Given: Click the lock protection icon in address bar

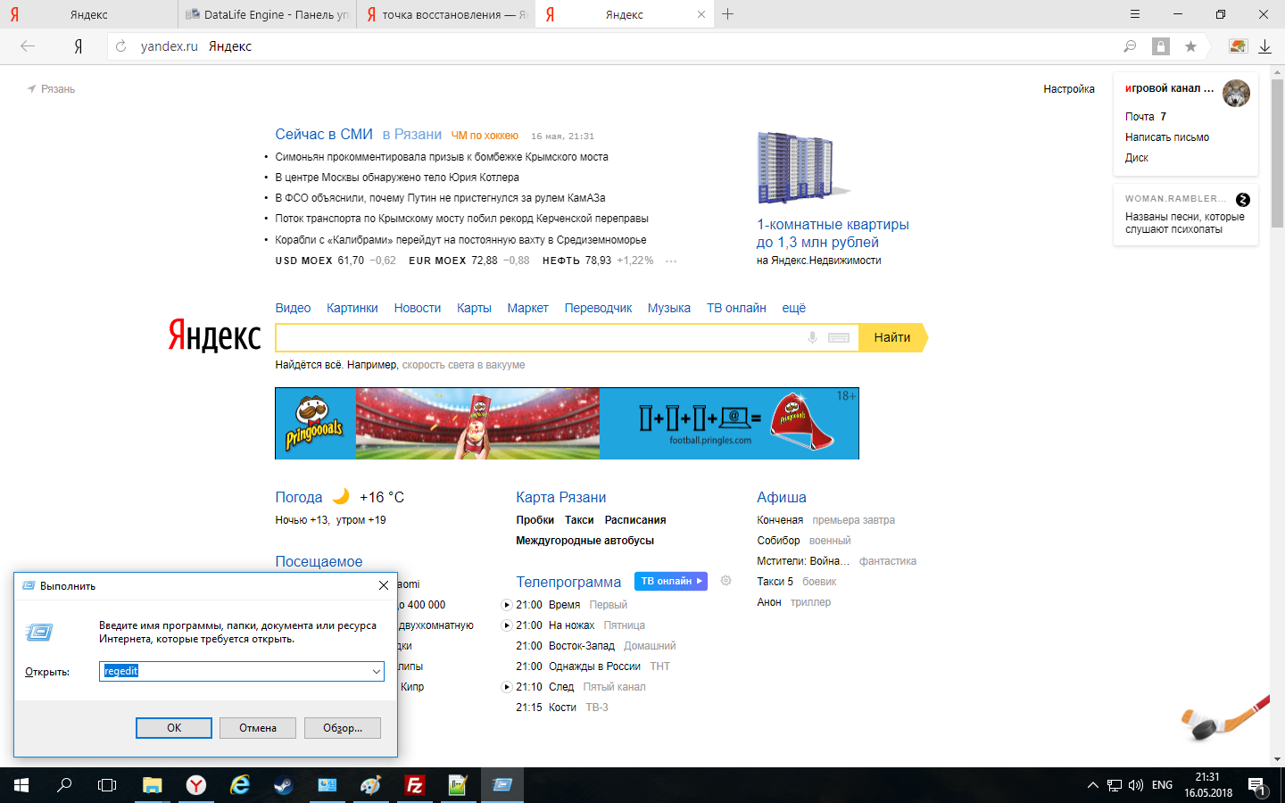Looking at the screenshot, I should click(1160, 46).
